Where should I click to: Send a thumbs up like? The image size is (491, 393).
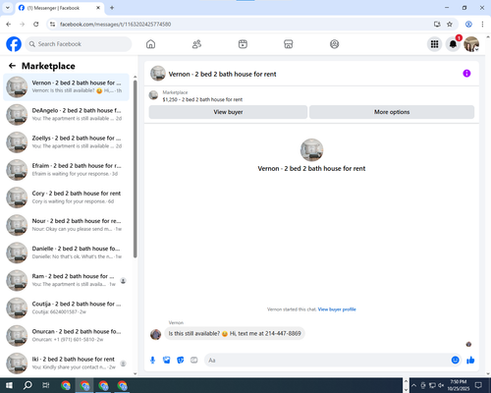point(470,361)
